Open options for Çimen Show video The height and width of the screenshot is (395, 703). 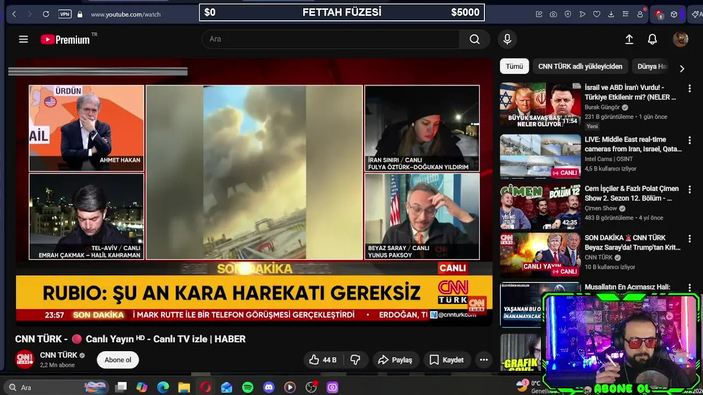point(690,190)
